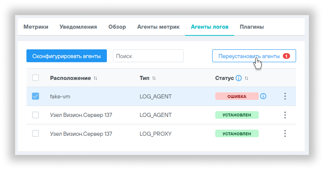Image resolution: width=324 pixels, height=170 pixels.
Task: Click the red badge showing 1
Action: (286, 56)
